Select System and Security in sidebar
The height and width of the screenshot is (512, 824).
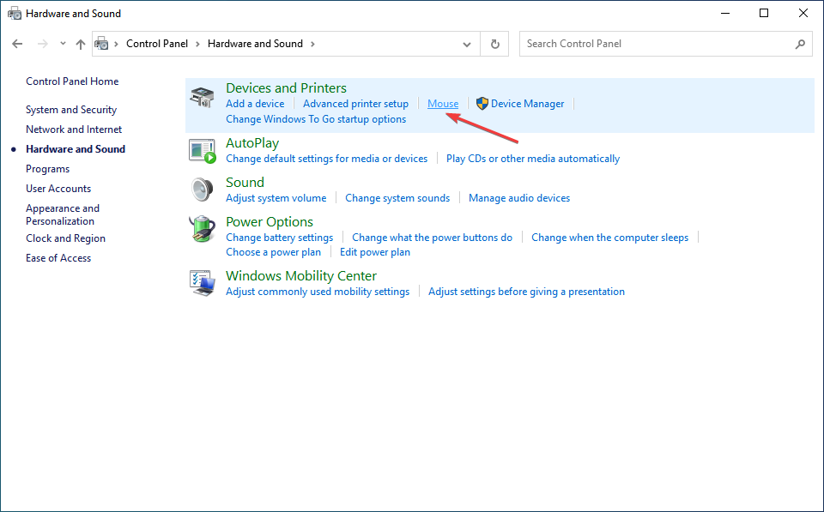pyautogui.click(x=71, y=110)
